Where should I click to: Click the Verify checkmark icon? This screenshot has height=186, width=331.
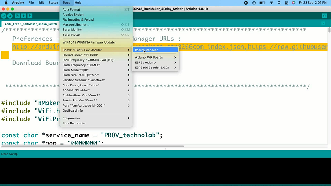pyautogui.click(x=4, y=16)
